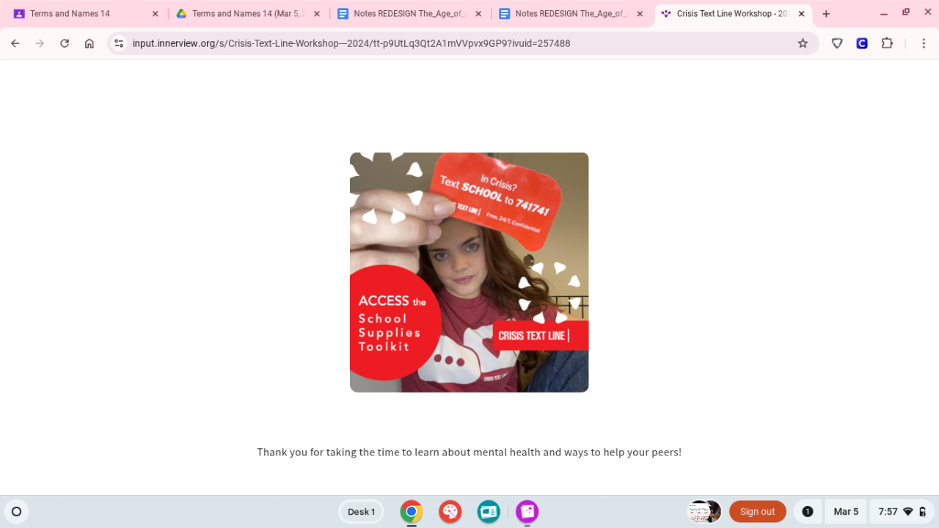The image size is (939, 528).
Task: Click the School Supplies Toolkit image
Action: pyautogui.click(x=469, y=272)
